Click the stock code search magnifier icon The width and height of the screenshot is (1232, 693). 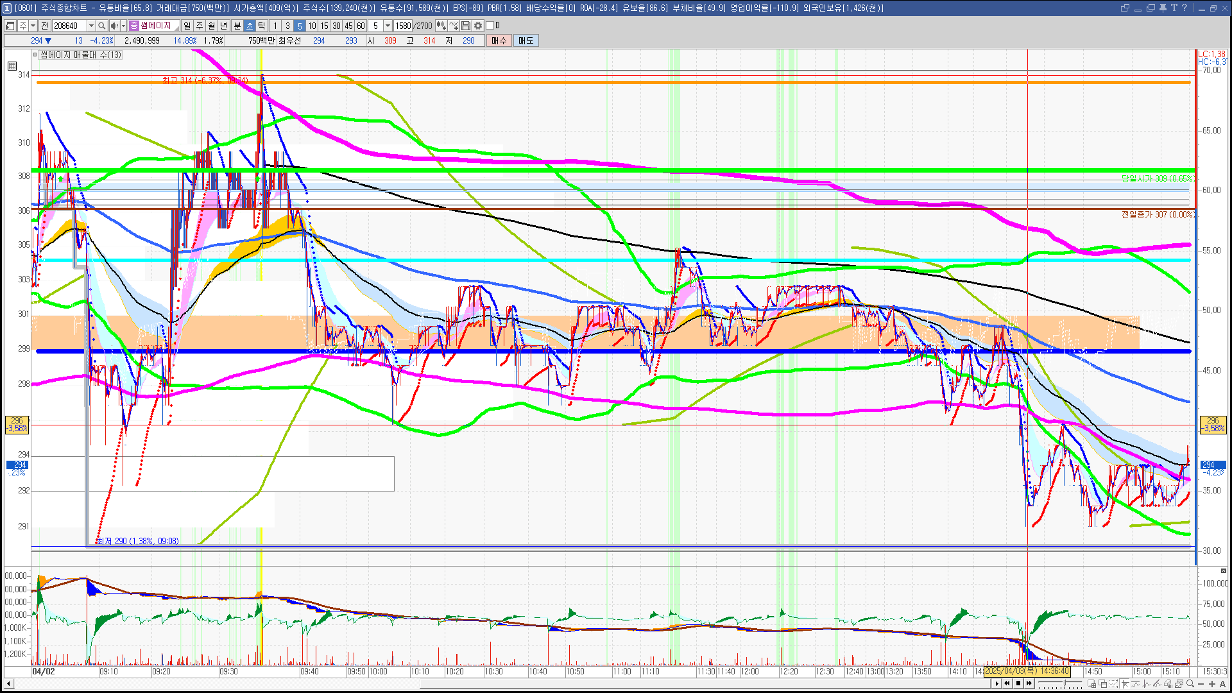pos(102,26)
